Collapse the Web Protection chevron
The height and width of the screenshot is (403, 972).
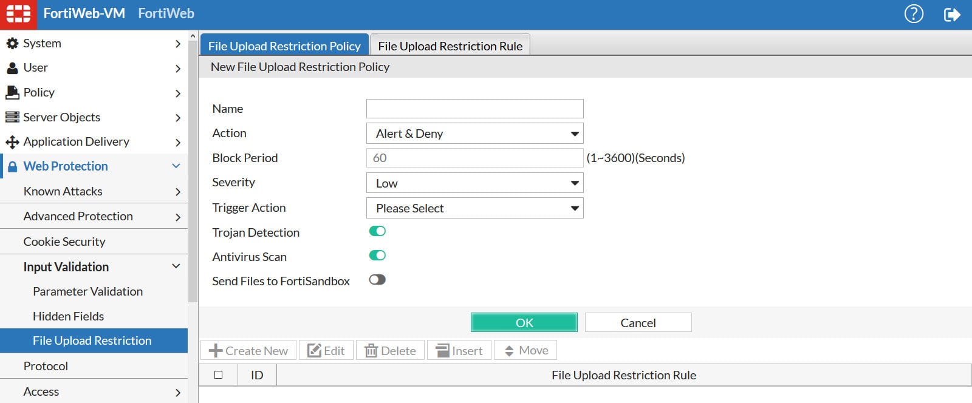[x=176, y=166]
